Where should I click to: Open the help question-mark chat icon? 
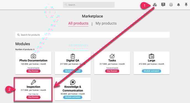163,5
